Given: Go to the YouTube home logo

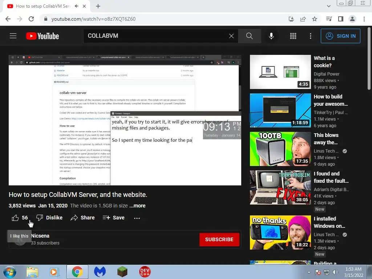Looking at the screenshot, I should (x=43, y=36).
